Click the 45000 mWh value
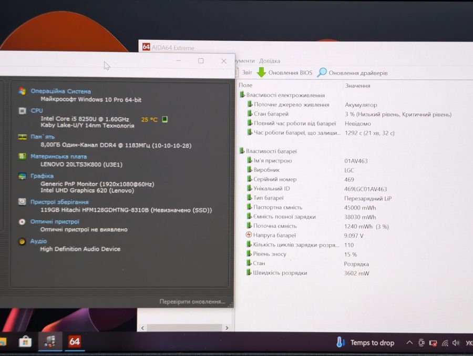Screen dimensions: 473x356 pyautogui.click(x=360, y=208)
